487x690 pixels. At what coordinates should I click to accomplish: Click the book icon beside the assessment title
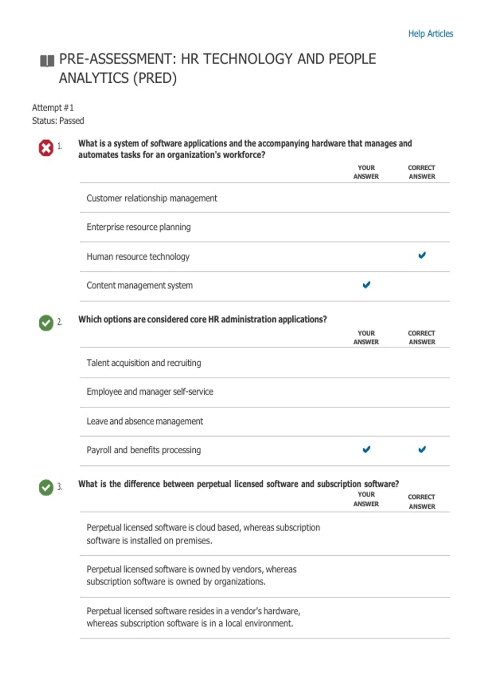(47, 61)
